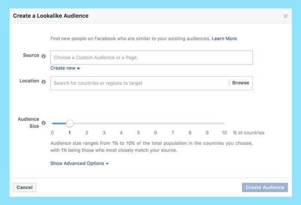Set audience size slider to 2
The width and height of the screenshot is (301, 205).
tap(87, 124)
